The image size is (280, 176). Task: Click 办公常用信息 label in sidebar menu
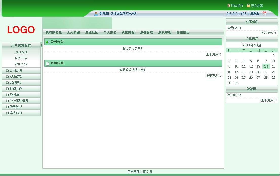point(19,101)
